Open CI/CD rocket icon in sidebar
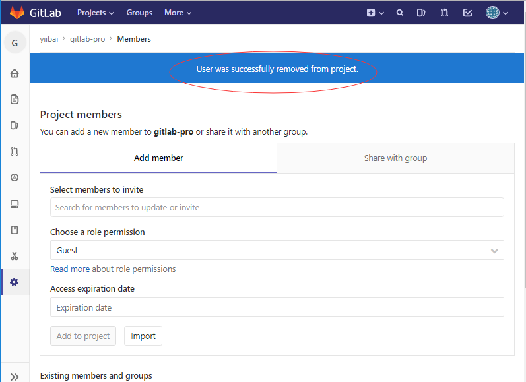 [x=15, y=177]
